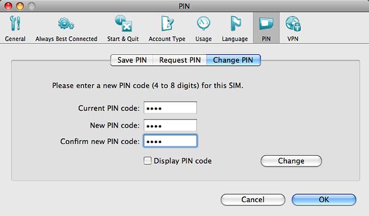Close the PIN window with red button

pos(8,6)
